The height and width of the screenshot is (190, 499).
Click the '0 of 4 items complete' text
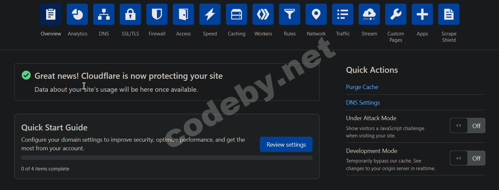tap(45, 169)
